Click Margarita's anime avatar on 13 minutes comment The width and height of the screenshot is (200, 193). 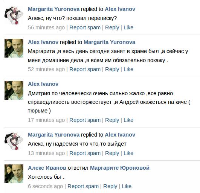tap(14, 141)
